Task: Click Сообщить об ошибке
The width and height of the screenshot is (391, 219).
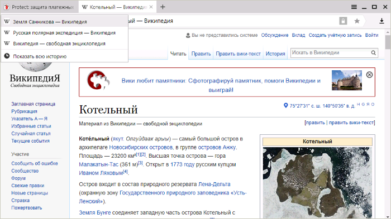Action: pos(35,163)
